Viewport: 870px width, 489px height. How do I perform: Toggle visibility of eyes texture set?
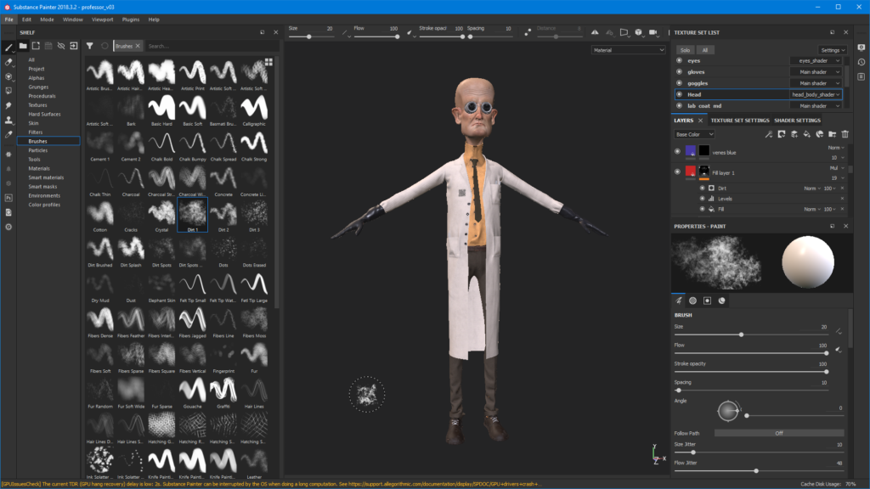(679, 60)
